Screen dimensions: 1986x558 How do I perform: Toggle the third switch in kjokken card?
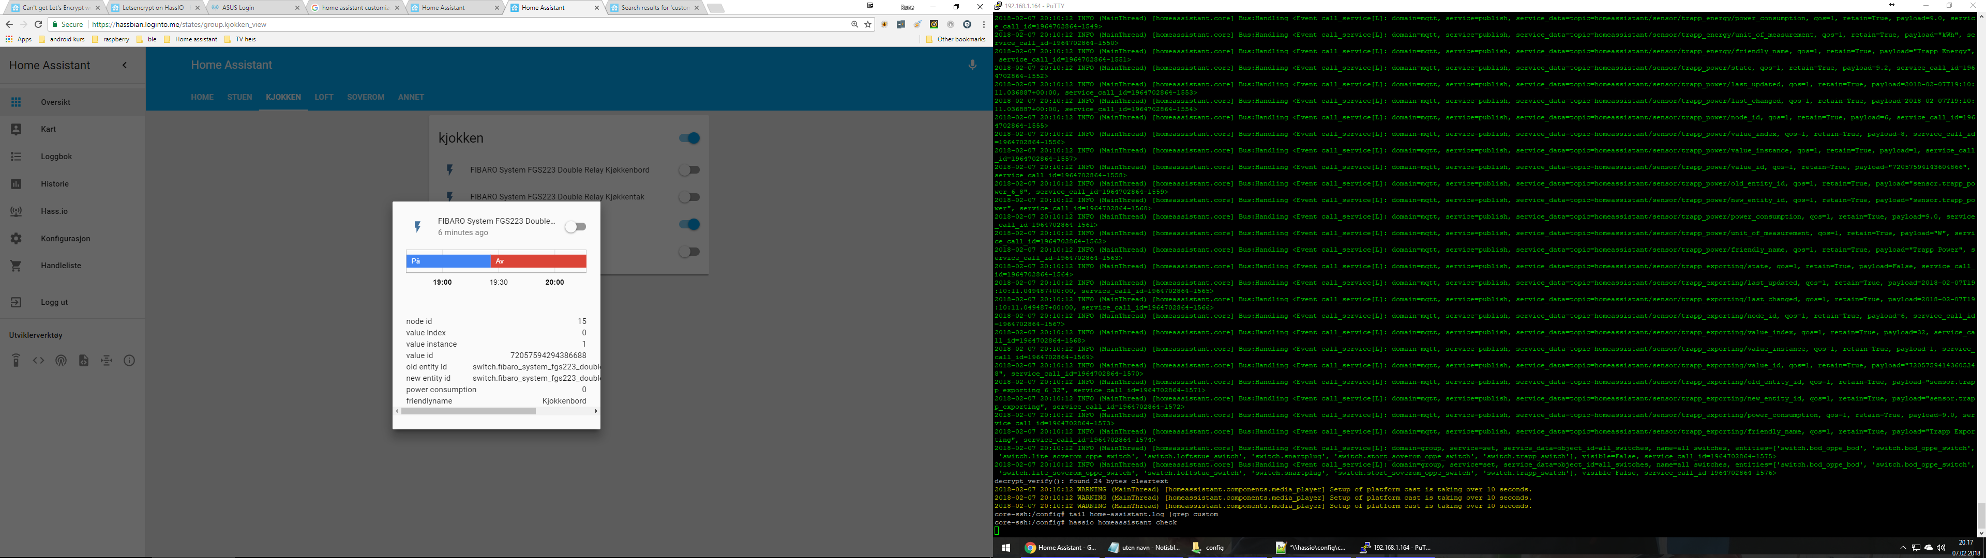(689, 224)
